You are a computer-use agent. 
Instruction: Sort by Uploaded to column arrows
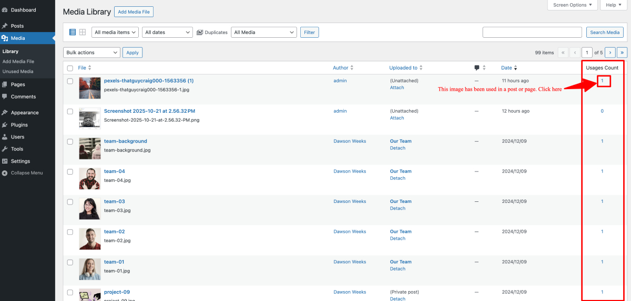421,68
